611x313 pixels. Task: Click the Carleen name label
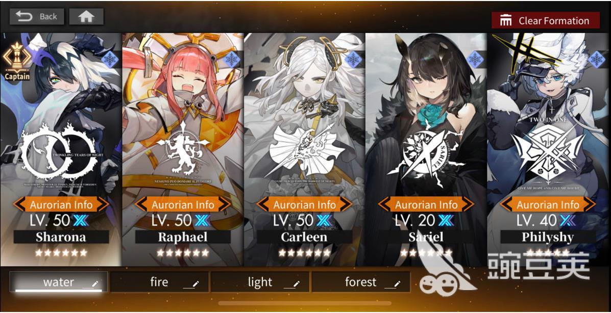(x=304, y=237)
